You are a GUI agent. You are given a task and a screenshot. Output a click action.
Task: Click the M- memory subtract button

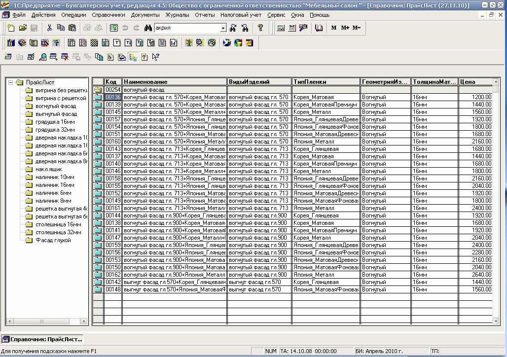356,28
